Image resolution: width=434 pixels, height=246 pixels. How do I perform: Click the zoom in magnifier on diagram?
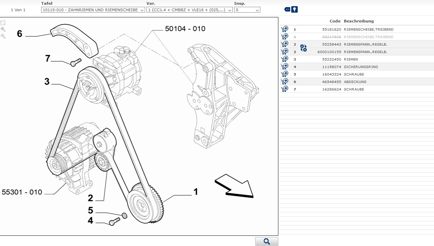[x=3, y=30]
